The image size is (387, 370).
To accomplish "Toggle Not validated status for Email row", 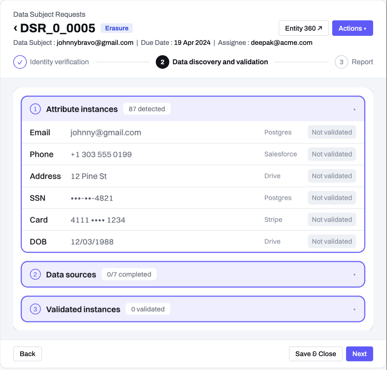I will [x=332, y=132].
